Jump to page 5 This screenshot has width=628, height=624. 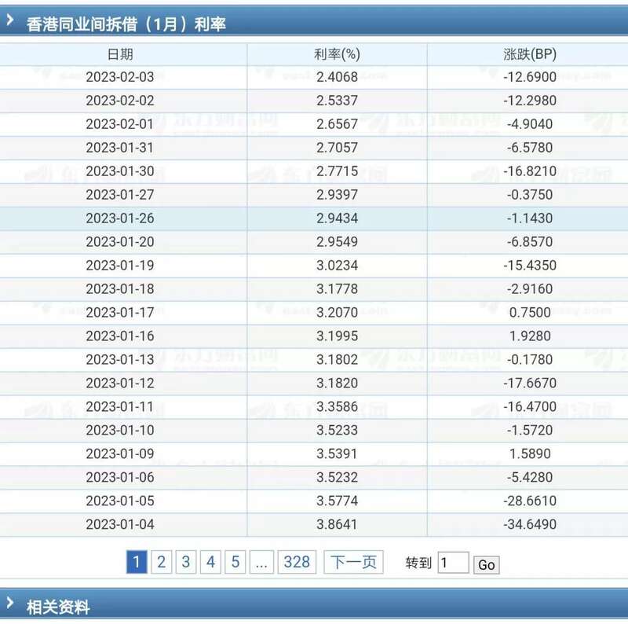pos(235,561)
